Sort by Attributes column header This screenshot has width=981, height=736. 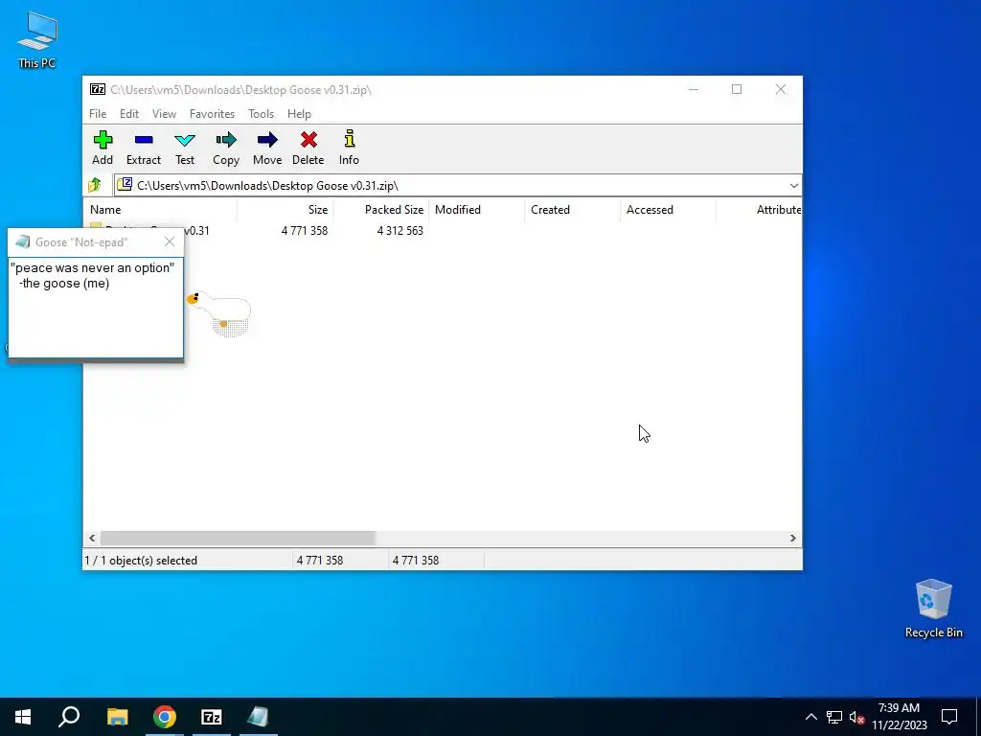coord(760,210)
